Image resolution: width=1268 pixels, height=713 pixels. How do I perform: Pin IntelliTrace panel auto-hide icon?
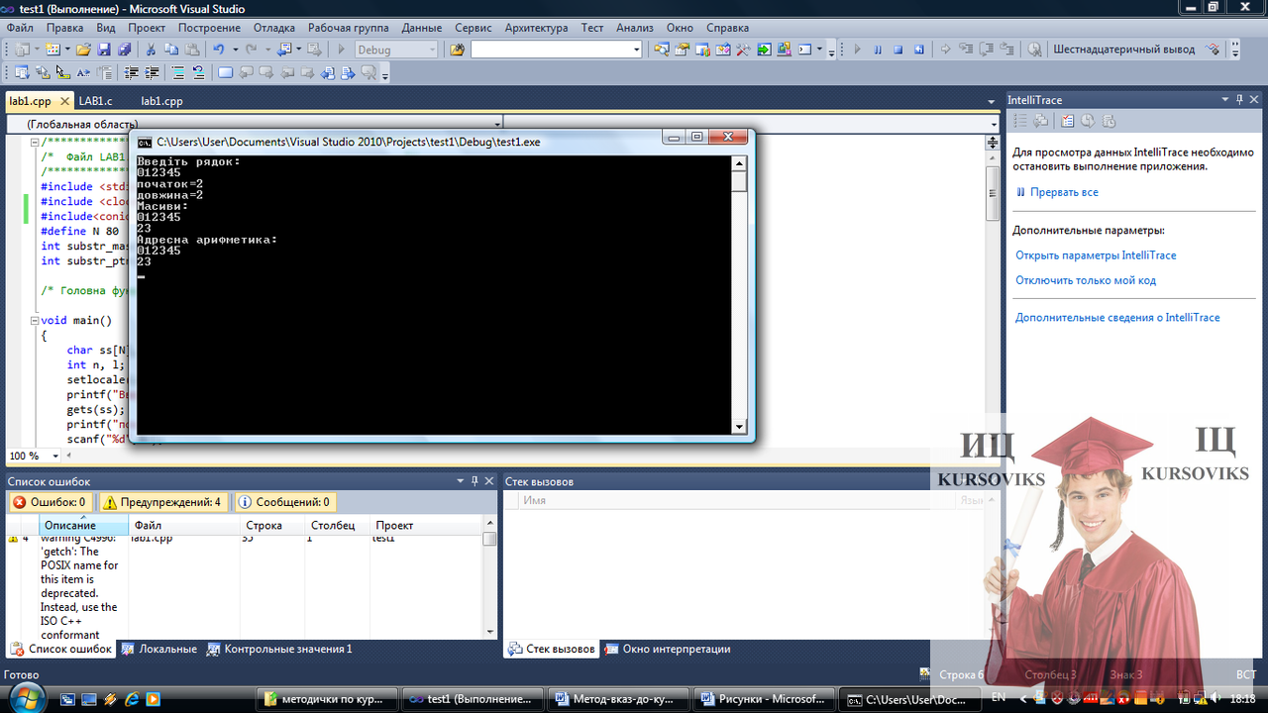[x=1239, y=99]
